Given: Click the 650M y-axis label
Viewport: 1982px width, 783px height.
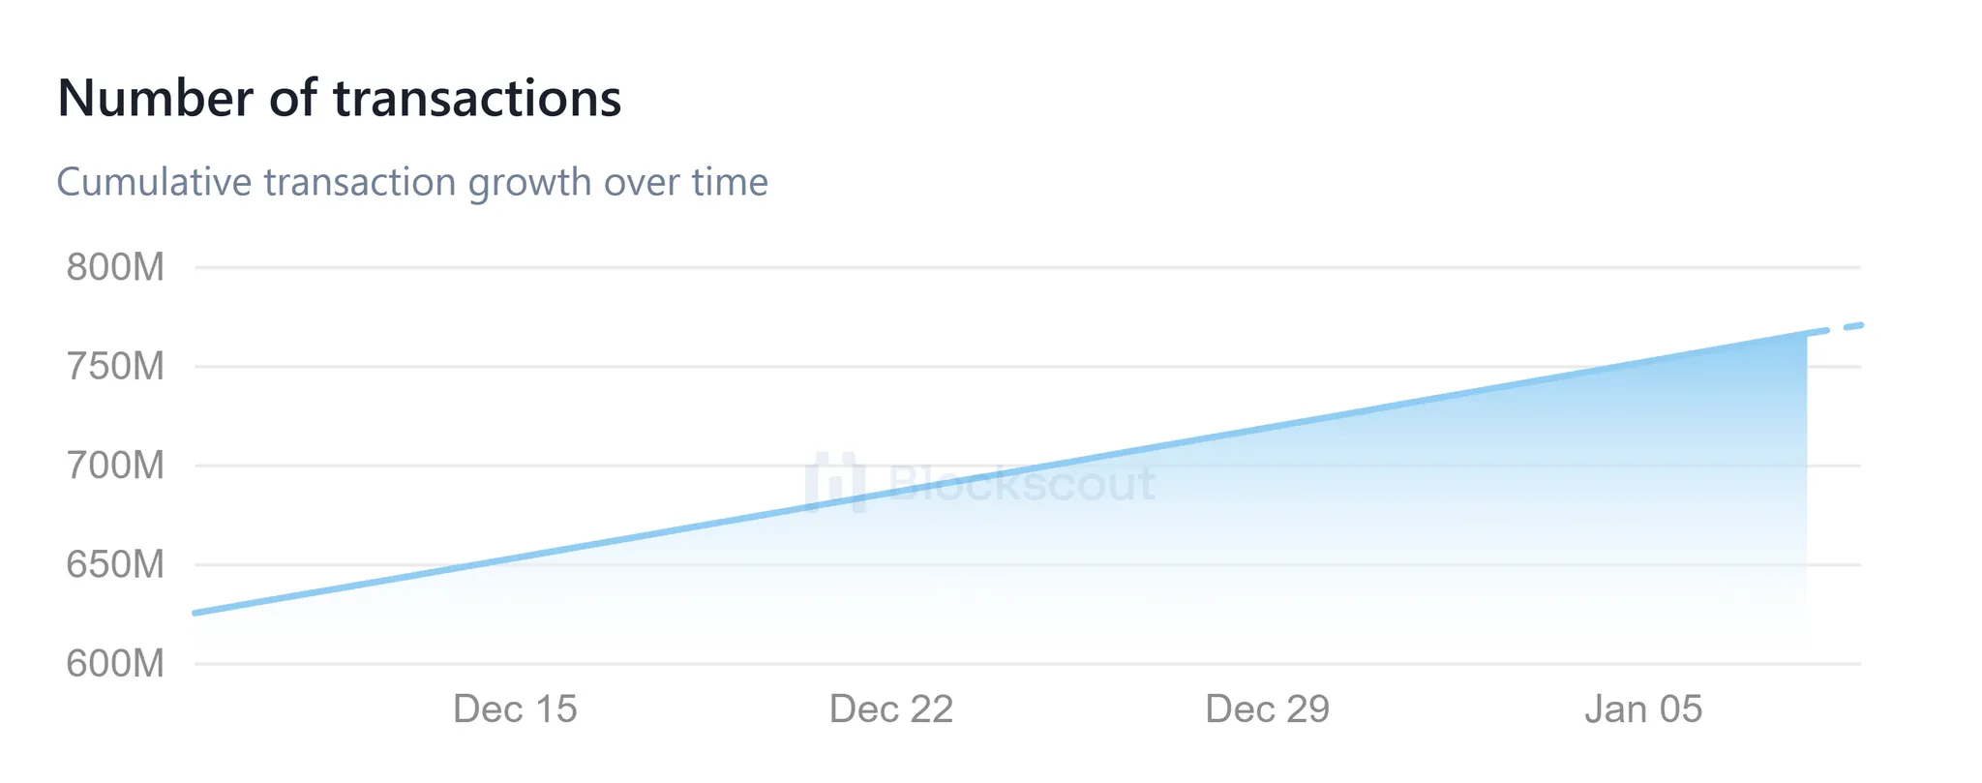Looking at the screenshot, I should (x=115, y=564).
